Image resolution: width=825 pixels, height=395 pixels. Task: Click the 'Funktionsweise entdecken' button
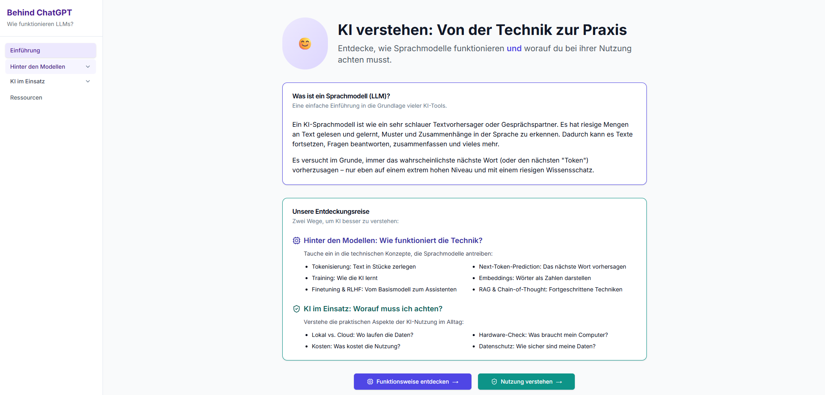[412, 382]
